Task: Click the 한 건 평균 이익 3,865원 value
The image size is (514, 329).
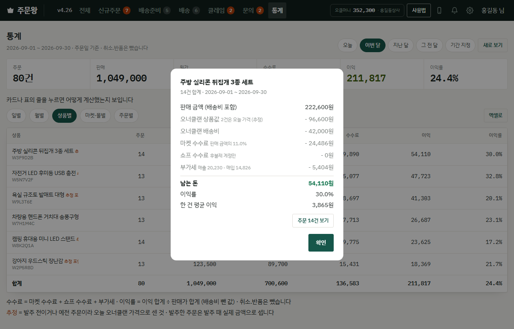Action: pyautogui.click(x=323, y=205)
